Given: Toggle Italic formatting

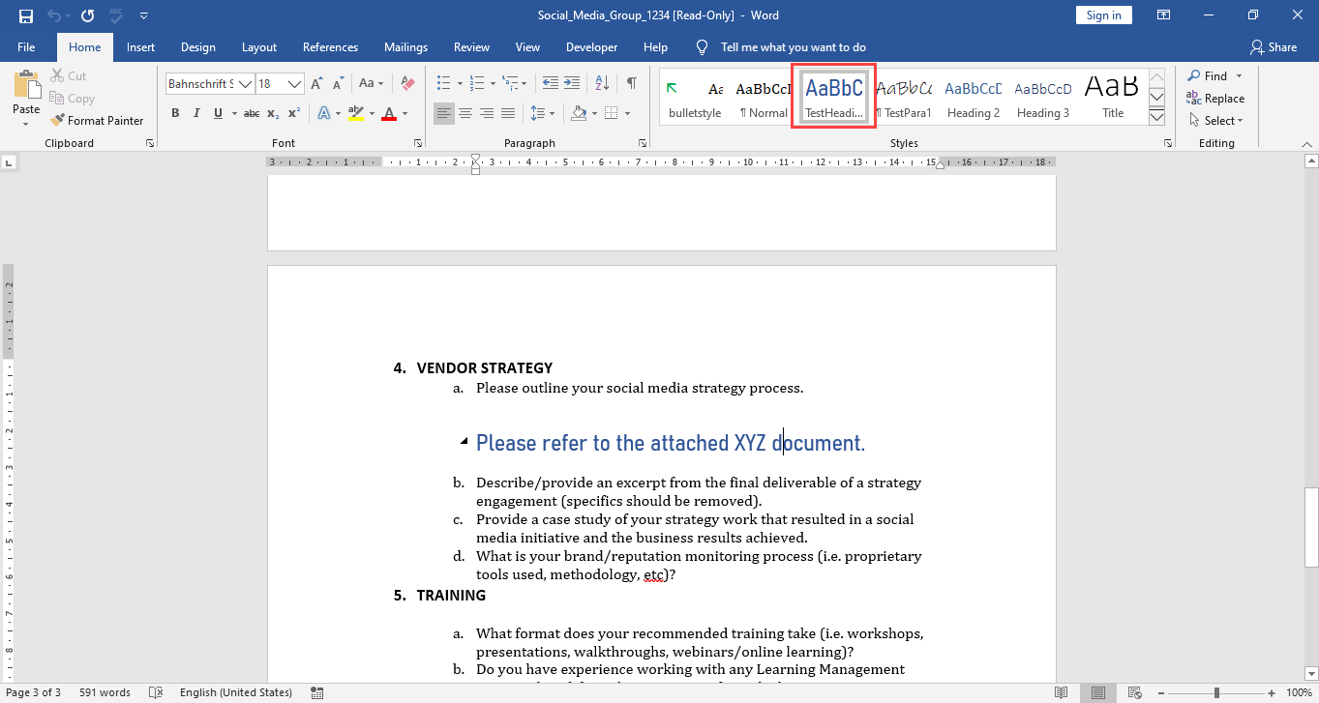Looking at the screenshot, I should [x=197, y=113].
